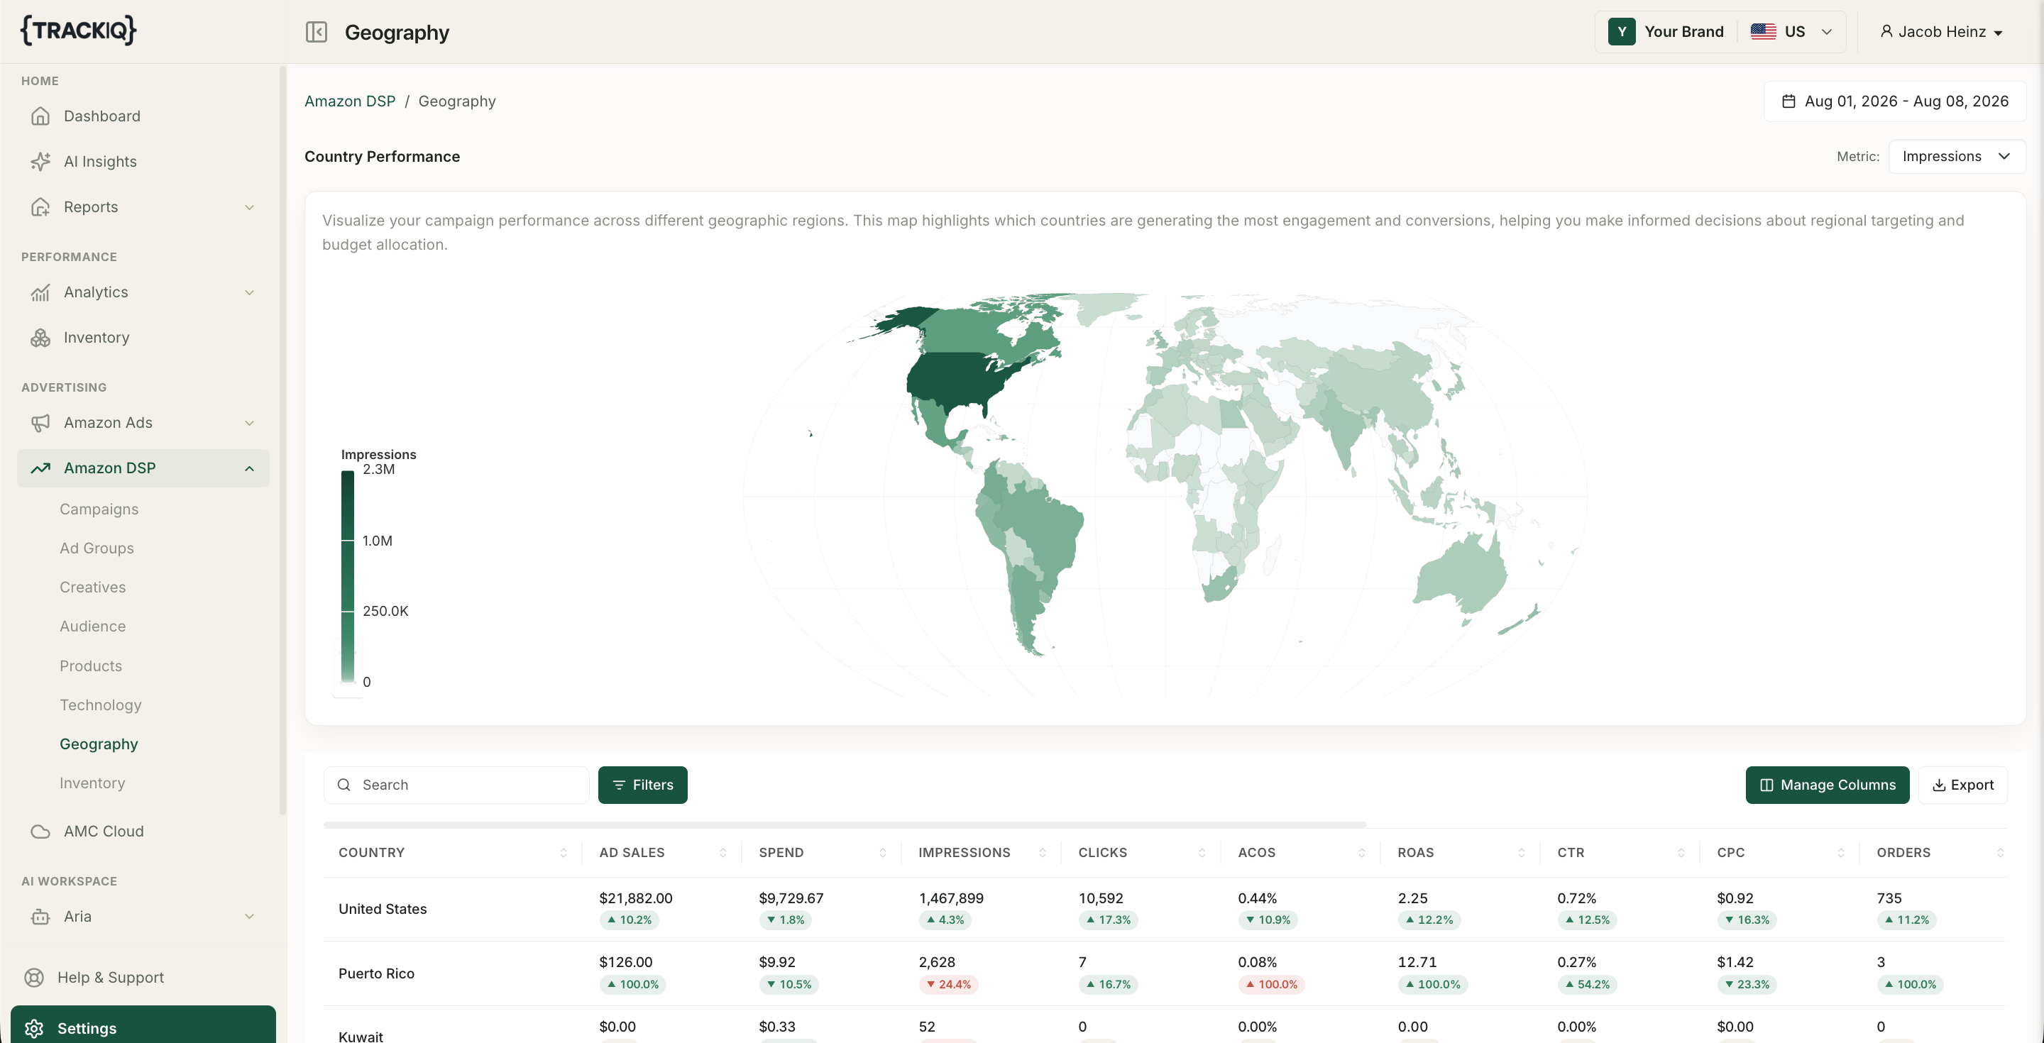Click the Help & Support lifebuoy icon
This screenshot has width=2044, height=1043.
coord(34,977)
